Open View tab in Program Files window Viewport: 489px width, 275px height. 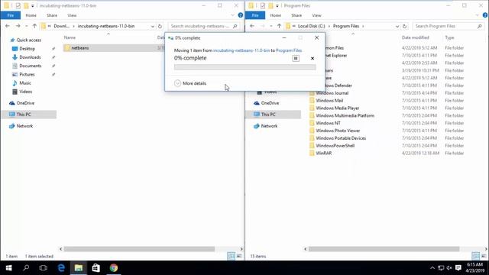click(x=316, y=15)
